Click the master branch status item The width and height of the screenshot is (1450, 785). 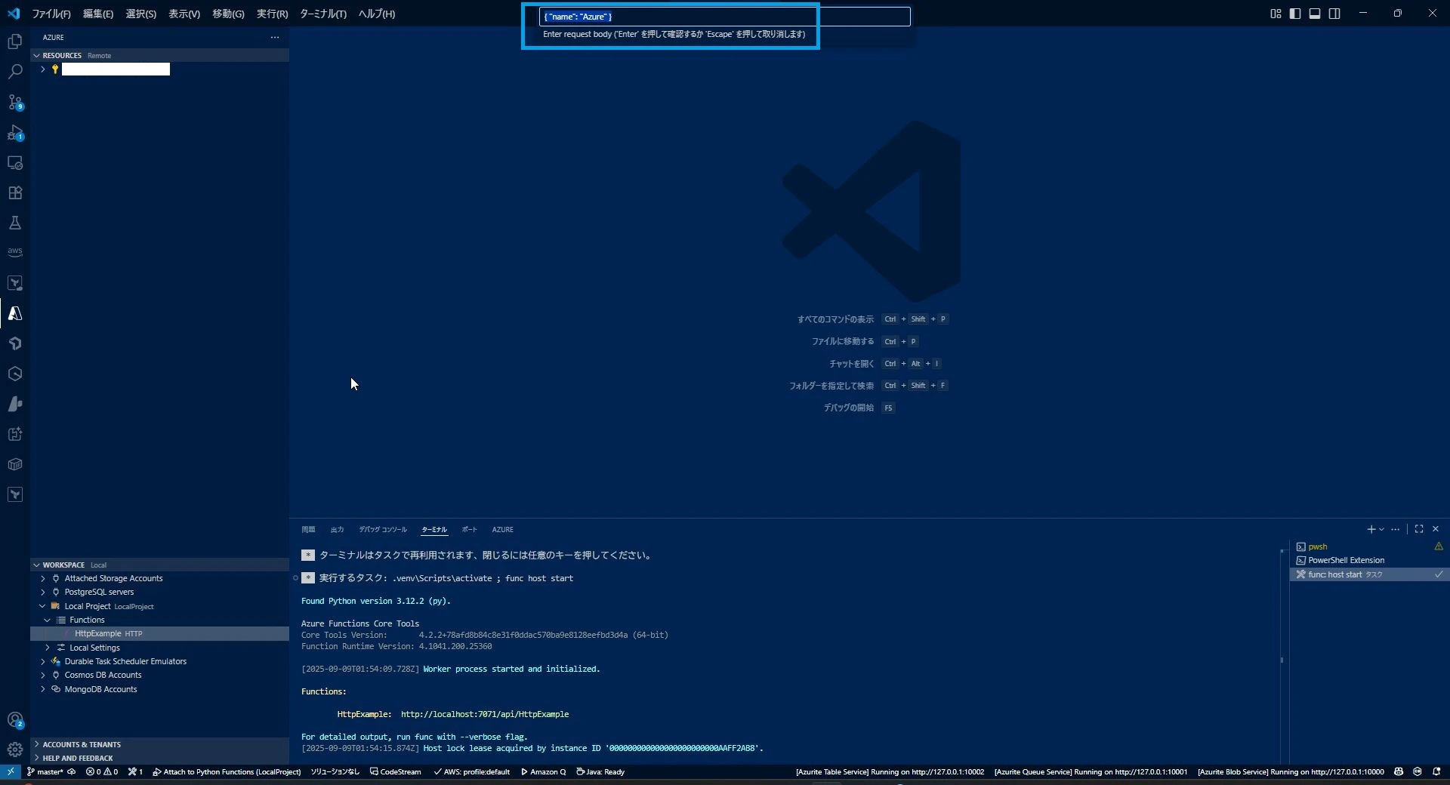45,771
